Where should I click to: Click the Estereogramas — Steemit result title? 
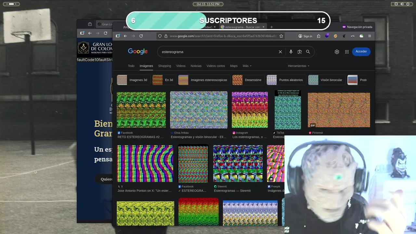tap(232, 191)
